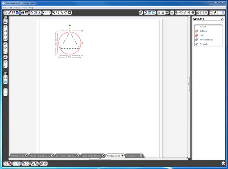Select the Eraser tool
The image size is (228, 169).
[5, 62]
